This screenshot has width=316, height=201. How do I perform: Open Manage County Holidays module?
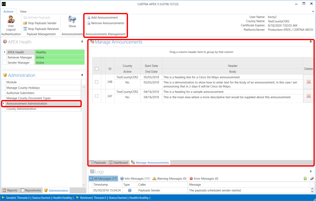point(23,88)
